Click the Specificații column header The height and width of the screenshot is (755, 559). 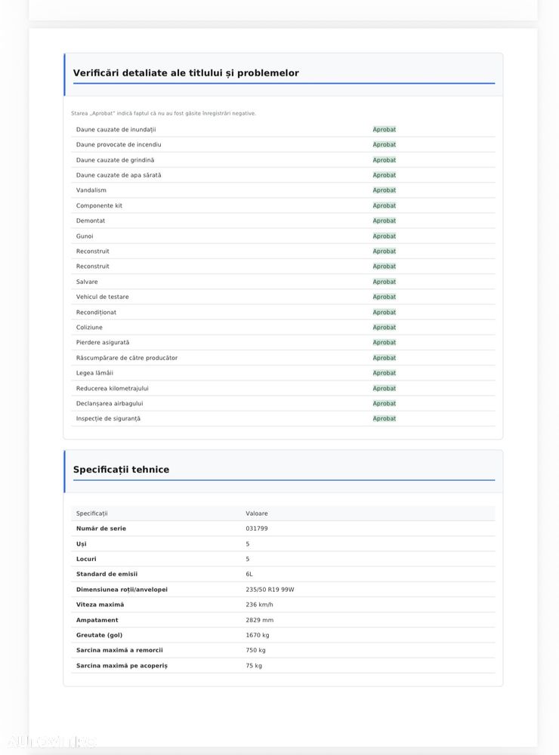[x=91, y=513]
